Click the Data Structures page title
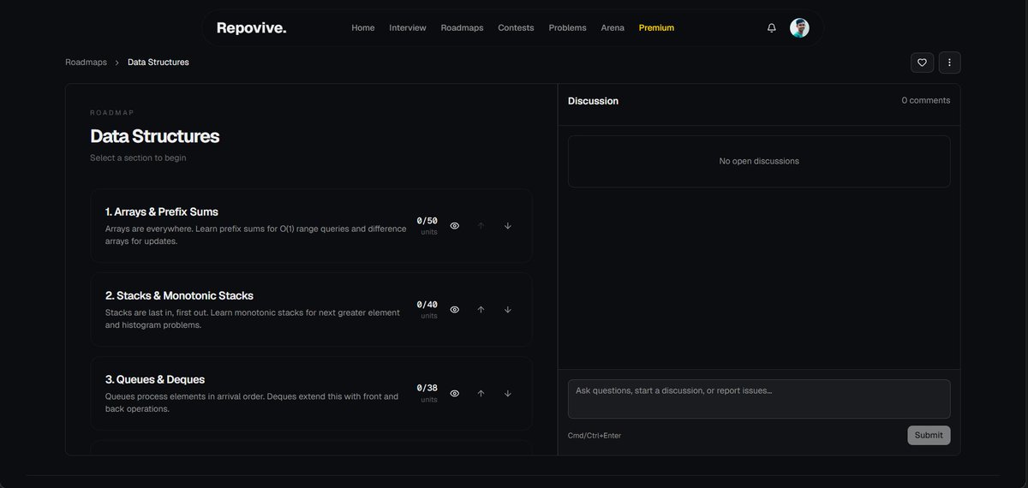This screenshot has width=1028, height=488. (x=155, y=136)
